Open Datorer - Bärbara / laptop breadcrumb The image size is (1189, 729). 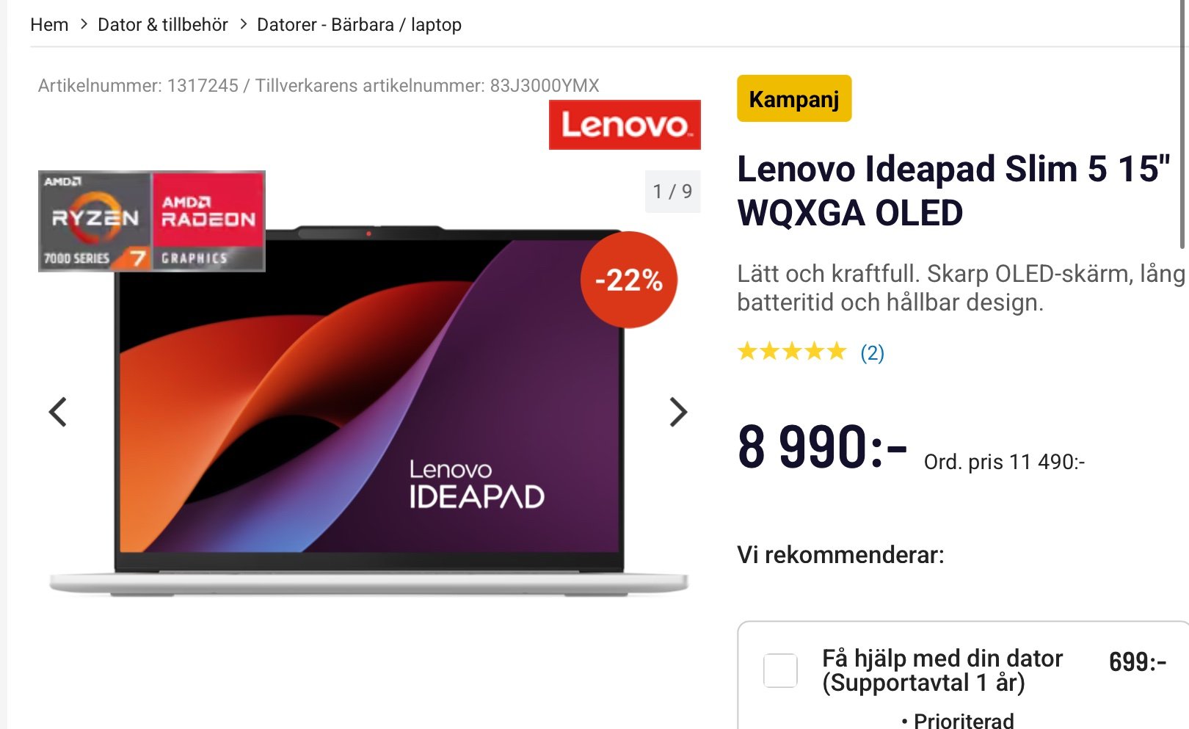click(359, 25)
